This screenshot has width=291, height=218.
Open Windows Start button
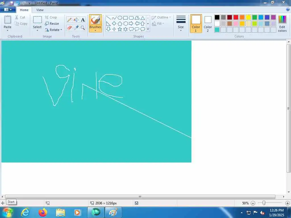click(7, 213)
